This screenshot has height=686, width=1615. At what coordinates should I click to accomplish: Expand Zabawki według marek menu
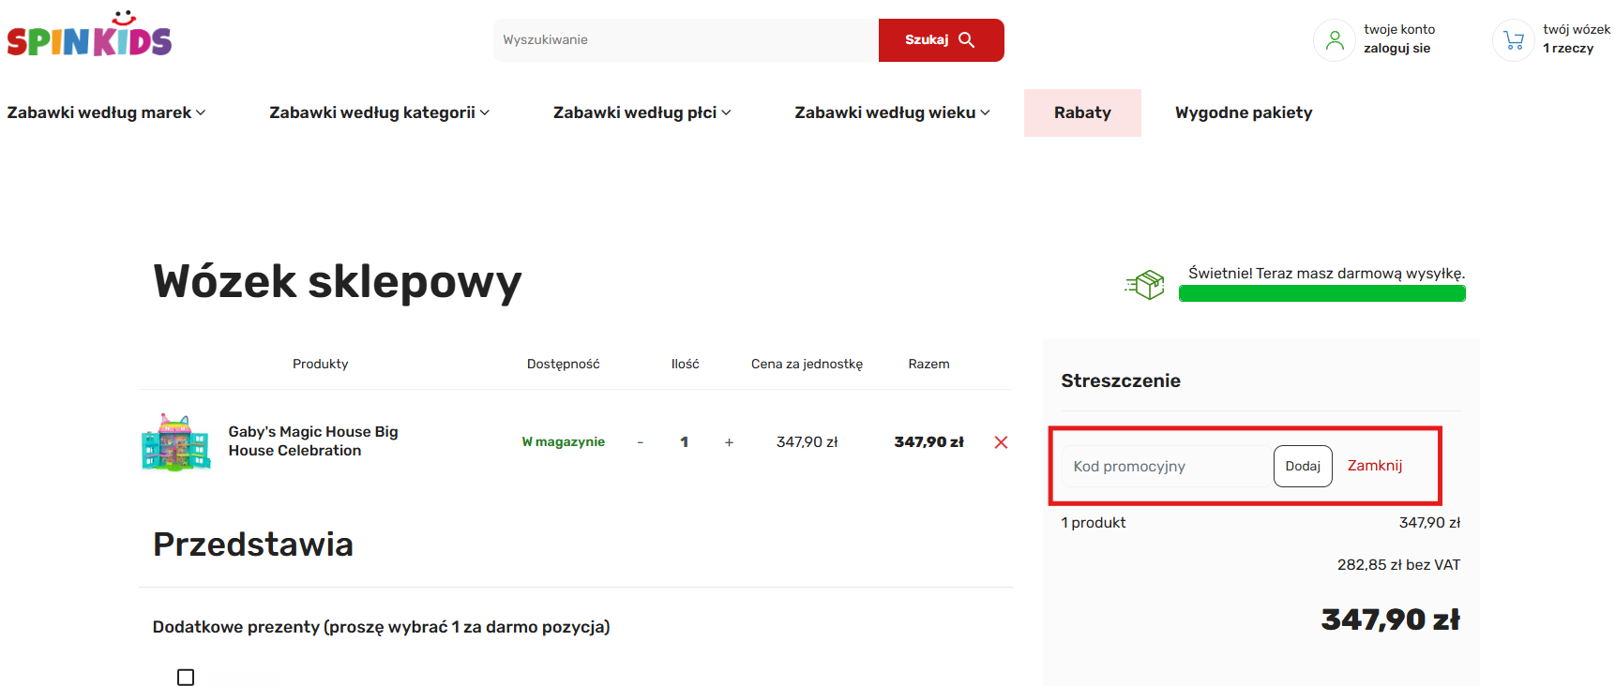[106, 112]
